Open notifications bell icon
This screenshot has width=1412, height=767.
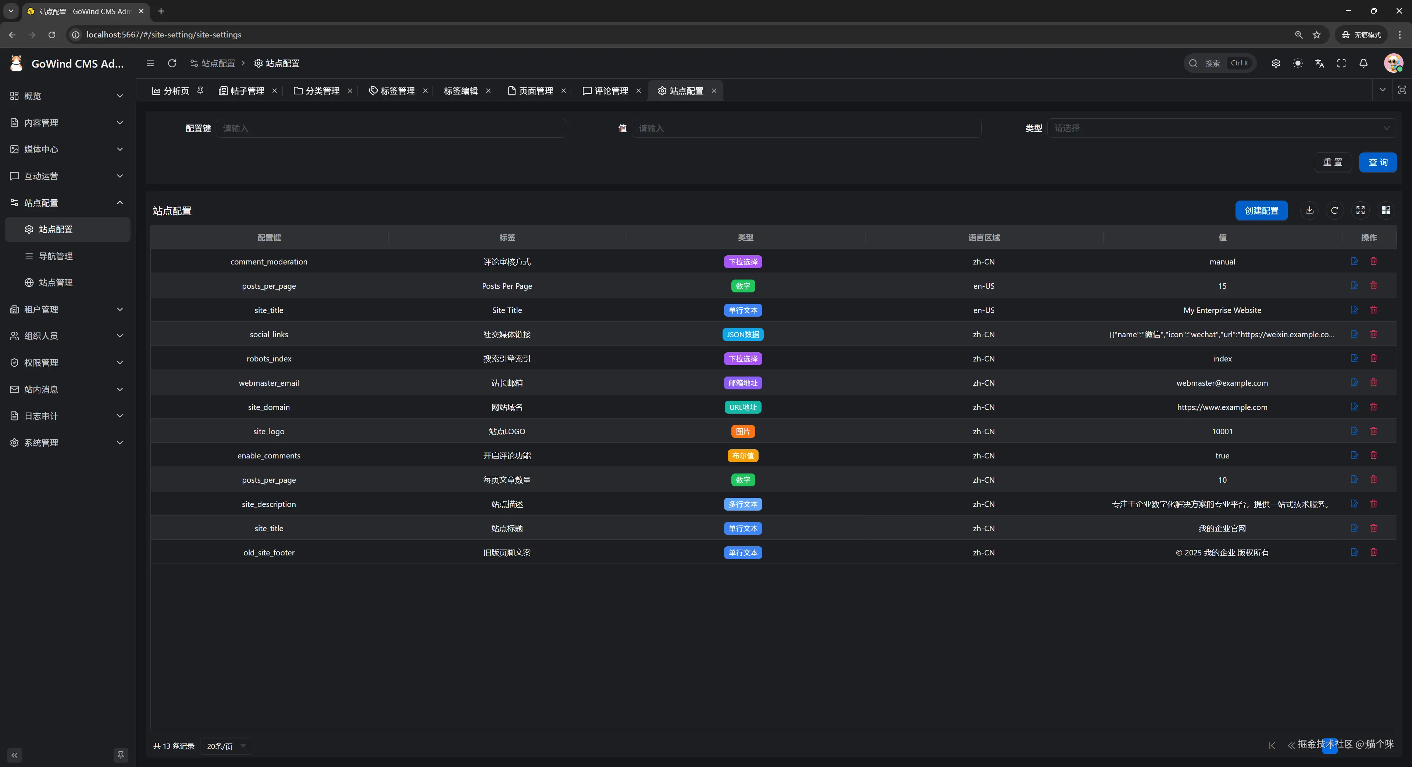[x=1363, y=63]
